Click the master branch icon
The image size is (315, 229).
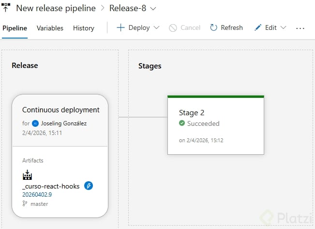(x=25, y=204)
